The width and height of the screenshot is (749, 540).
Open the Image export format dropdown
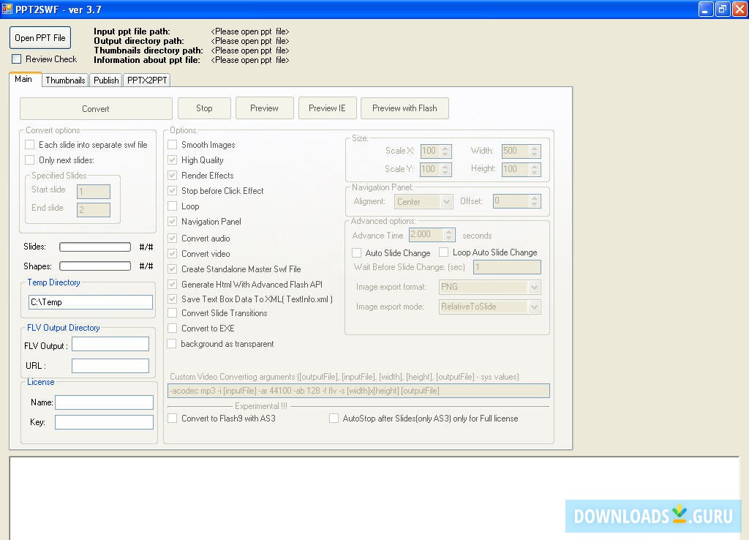[535, 287]
